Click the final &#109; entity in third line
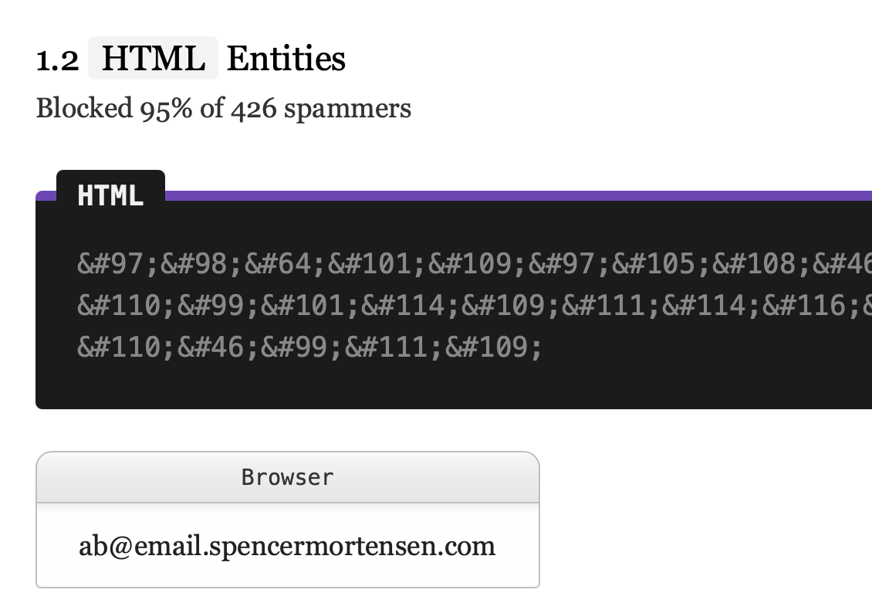872x610 pixels. click(493, 347)
